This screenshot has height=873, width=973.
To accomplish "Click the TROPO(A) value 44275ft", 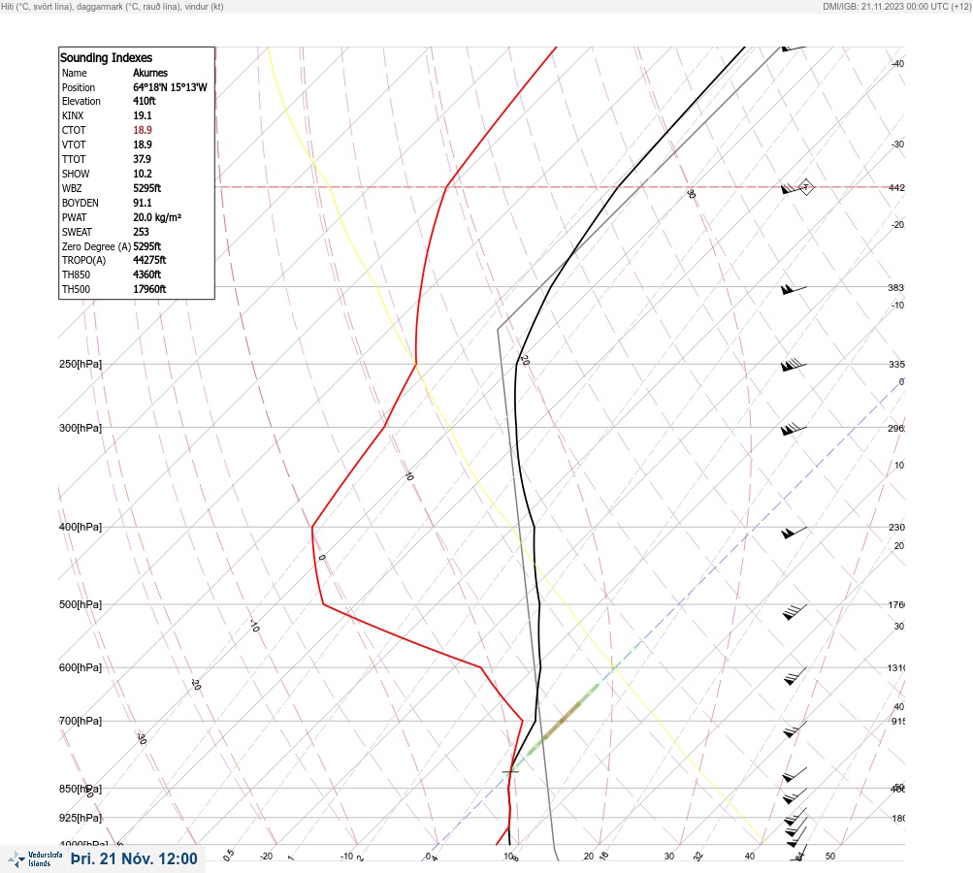I will 149,260.
